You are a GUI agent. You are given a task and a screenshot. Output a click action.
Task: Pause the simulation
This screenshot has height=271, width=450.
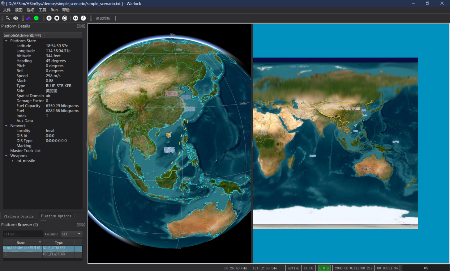click(49, 18)
